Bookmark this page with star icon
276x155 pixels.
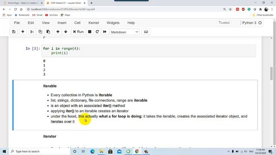(230, 9)
